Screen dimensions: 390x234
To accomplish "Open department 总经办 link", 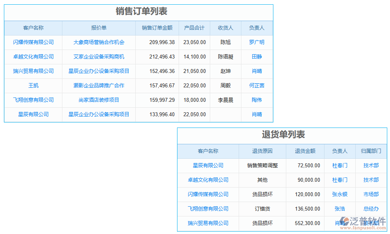I will [371, 209].
